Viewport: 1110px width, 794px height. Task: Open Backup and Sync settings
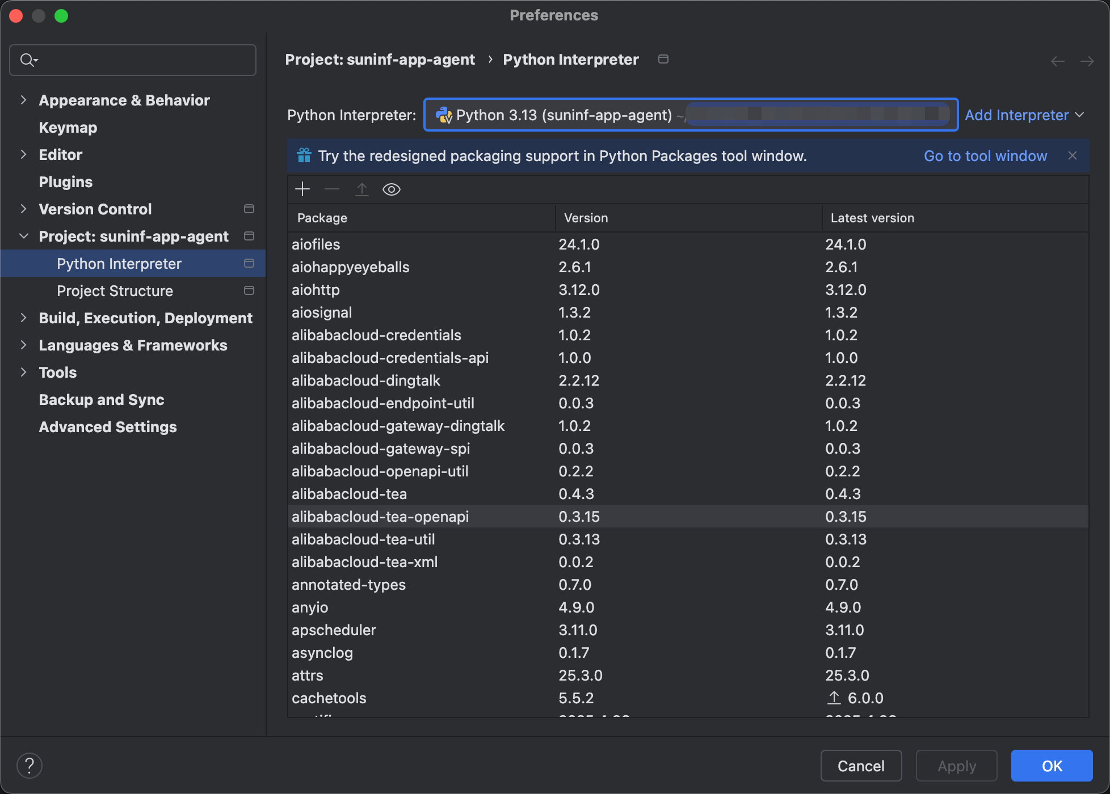102,399
